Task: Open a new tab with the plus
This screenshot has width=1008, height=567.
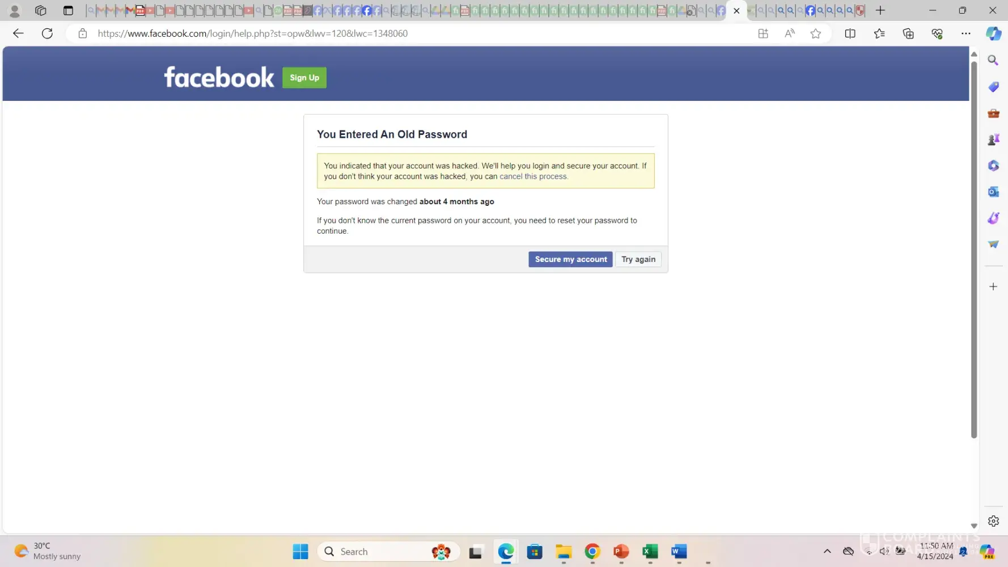Action: point(880,10)
